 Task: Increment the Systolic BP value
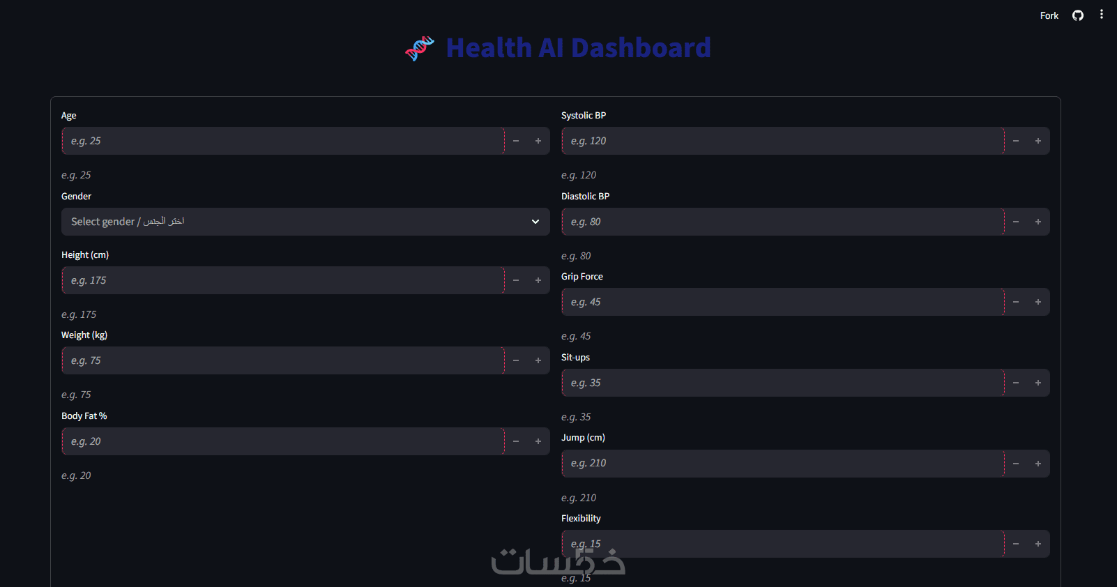[1038, 141]
